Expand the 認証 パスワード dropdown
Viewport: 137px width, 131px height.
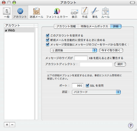point(96,92)
